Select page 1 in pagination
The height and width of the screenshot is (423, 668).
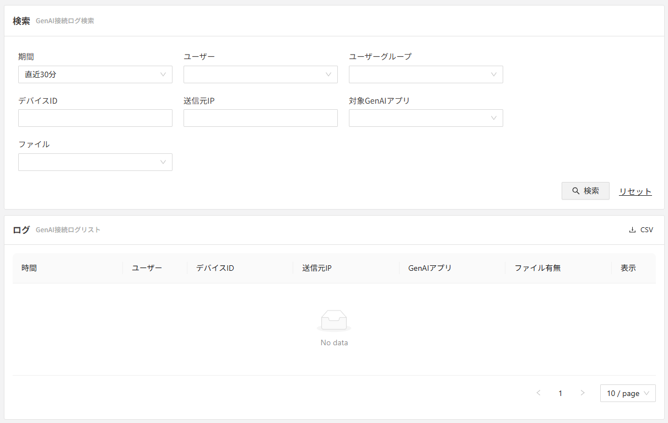click(x=561, y=393)
